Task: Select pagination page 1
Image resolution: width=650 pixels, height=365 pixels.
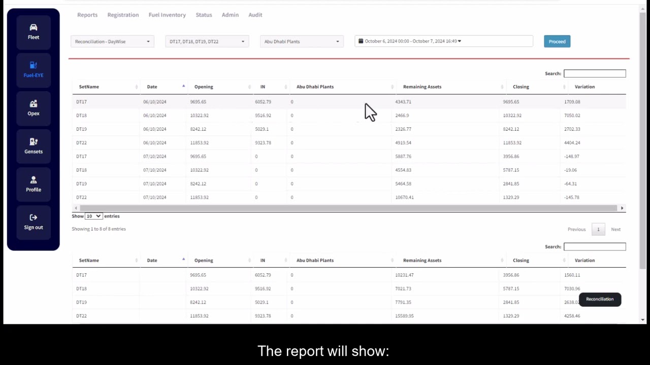Action: pos(598,230)
